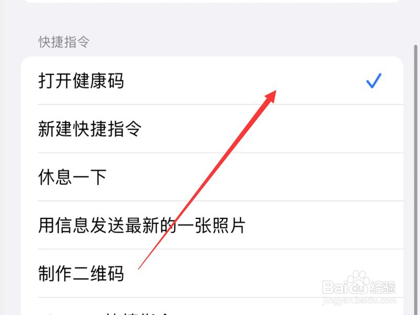Open the jingyan.baidu.com watermark link
The image size is (420, 315).
(x=359, y=301)
